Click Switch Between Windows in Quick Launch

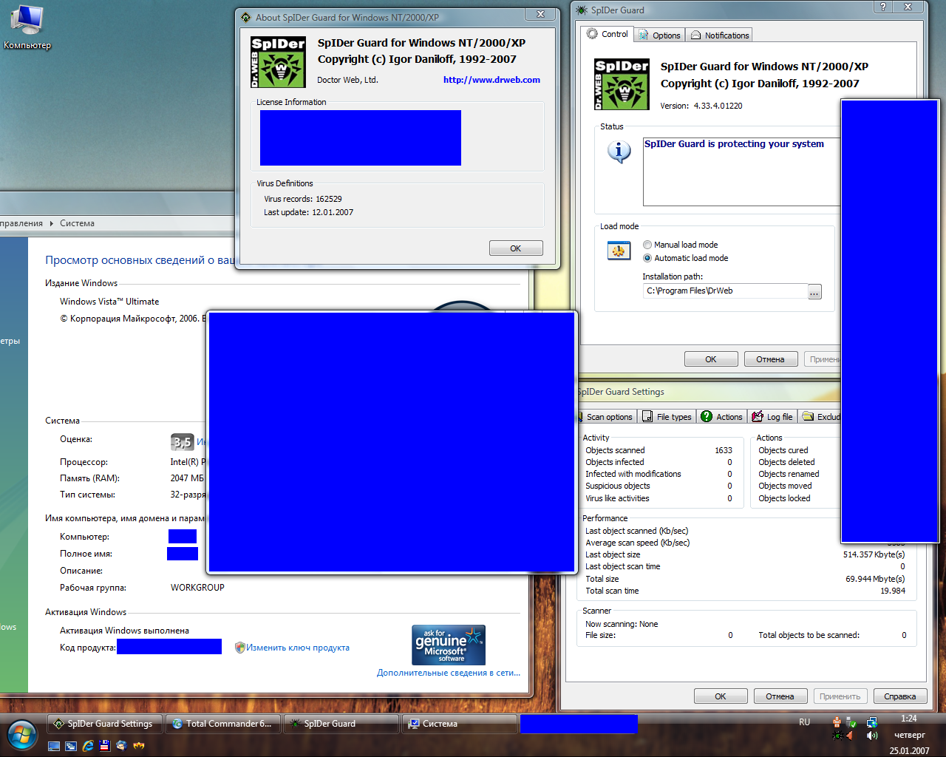coord(71,746)
